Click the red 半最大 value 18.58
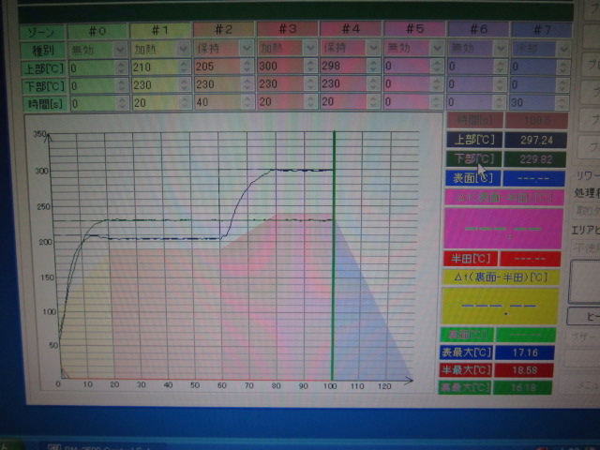 531,370
